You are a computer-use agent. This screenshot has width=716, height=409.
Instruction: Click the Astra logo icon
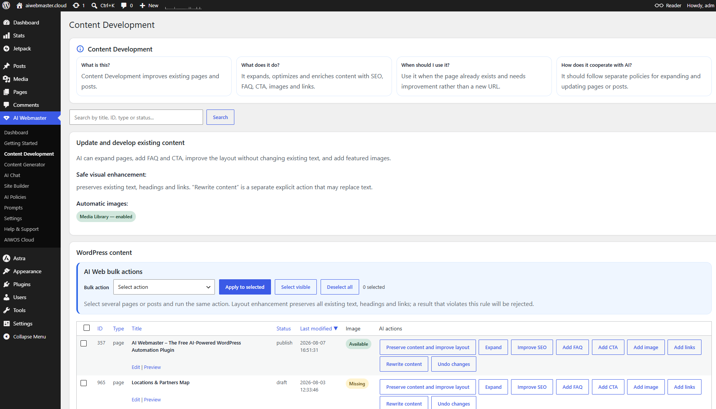click(x=6, y=258)
